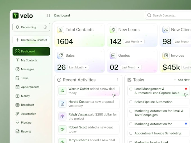
Task: Click the $45k invoices value
Action: tap(171, 67)
